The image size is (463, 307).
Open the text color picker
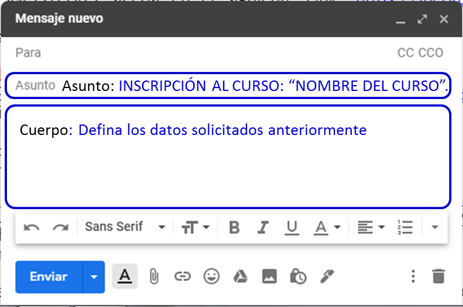327,228
